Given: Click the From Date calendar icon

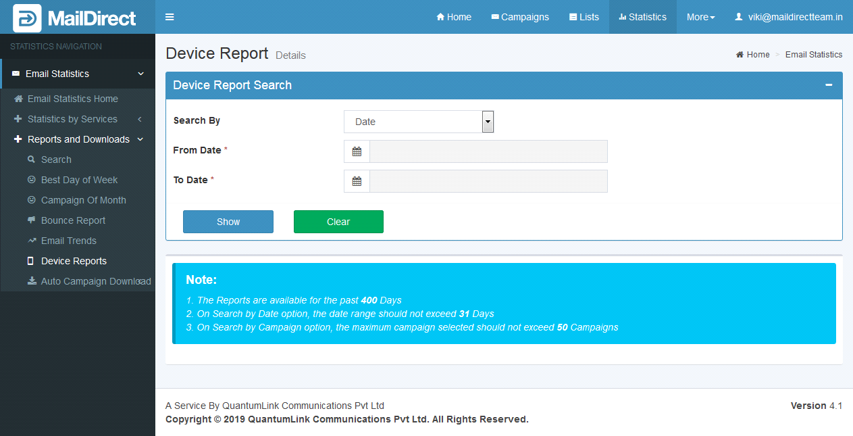Looking at the screenshot, I should point(357,151).
